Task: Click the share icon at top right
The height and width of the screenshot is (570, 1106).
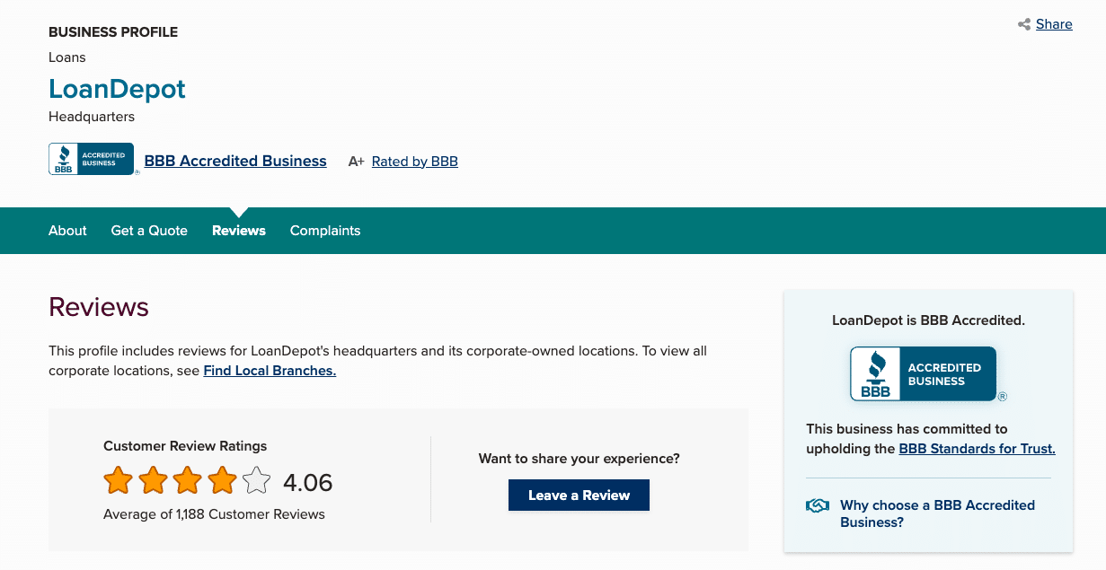Action: [x=1024, y=24]
